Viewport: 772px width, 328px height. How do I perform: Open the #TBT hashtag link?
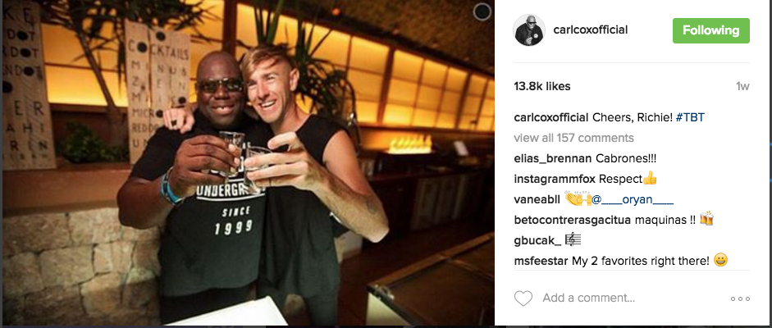click(x=690, y=117)
